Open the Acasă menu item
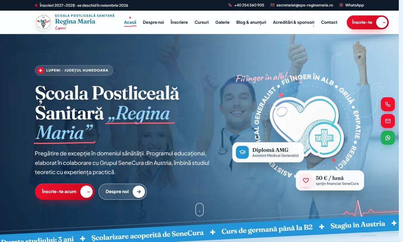 pos(130,22)
